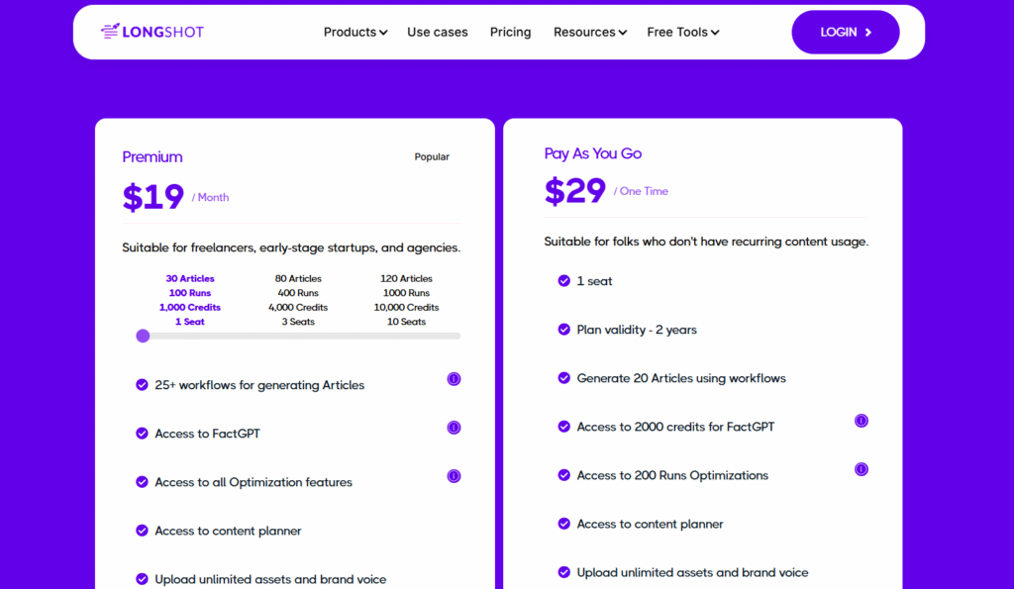Expand the Resources dropdown
Image resolution: width=1014 pixels, height=589 pixels.
coord(590,32)
